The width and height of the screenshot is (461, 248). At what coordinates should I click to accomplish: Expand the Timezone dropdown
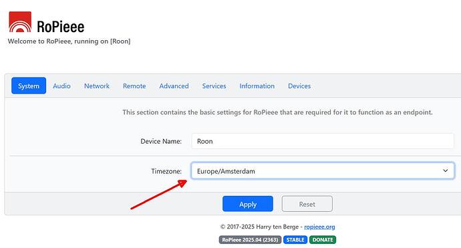(x=323, y=171)
